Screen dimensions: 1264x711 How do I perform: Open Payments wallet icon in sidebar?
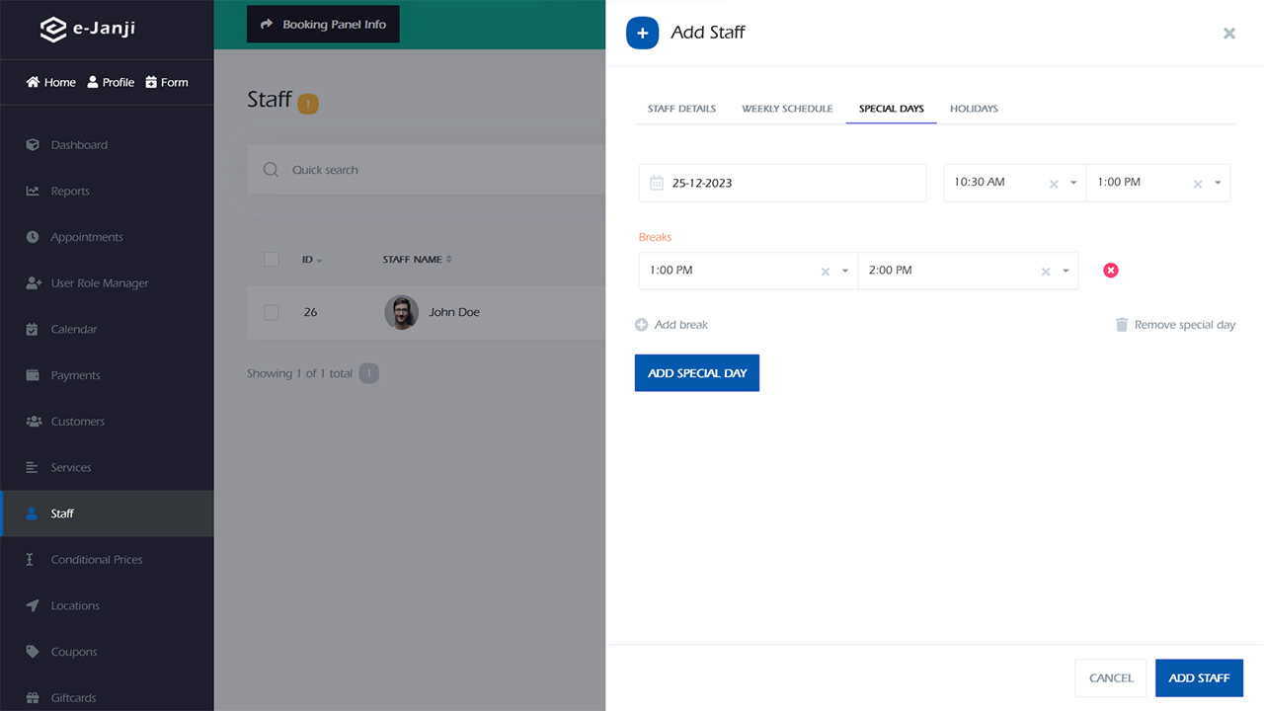[33, 375]
